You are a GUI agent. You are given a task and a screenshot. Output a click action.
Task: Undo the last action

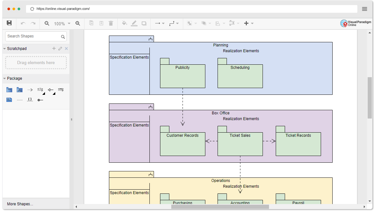tap(22, 23)
